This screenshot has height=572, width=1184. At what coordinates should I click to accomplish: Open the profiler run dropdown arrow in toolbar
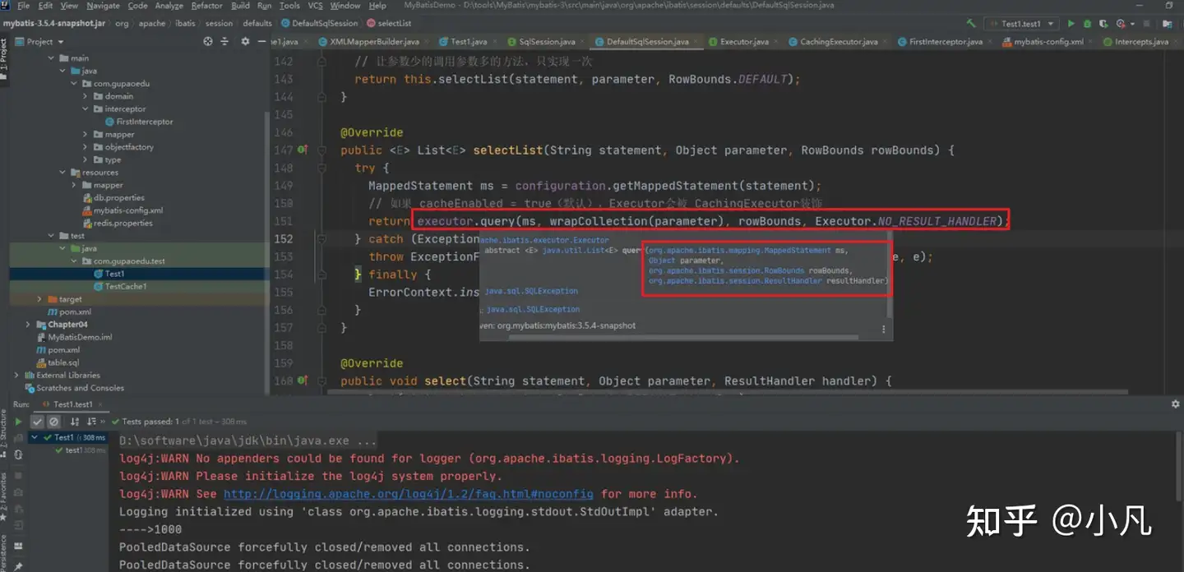point(1132,24)
